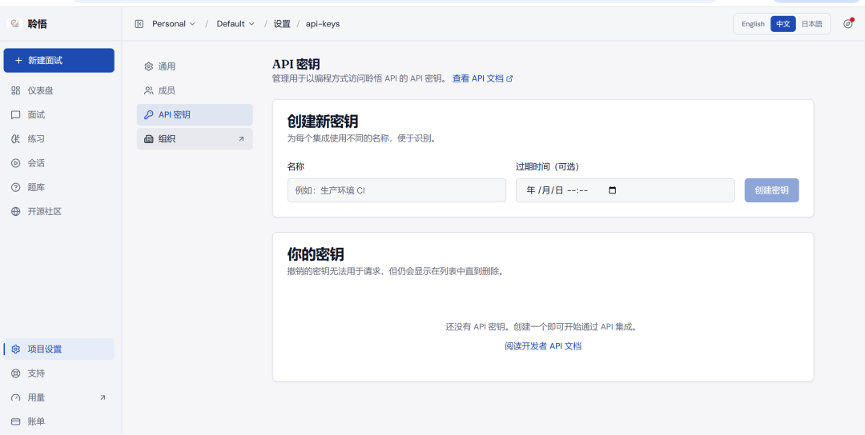865x435 pixels.
Task: Click the 账单 credit card icon
Action: pos(15,421)
